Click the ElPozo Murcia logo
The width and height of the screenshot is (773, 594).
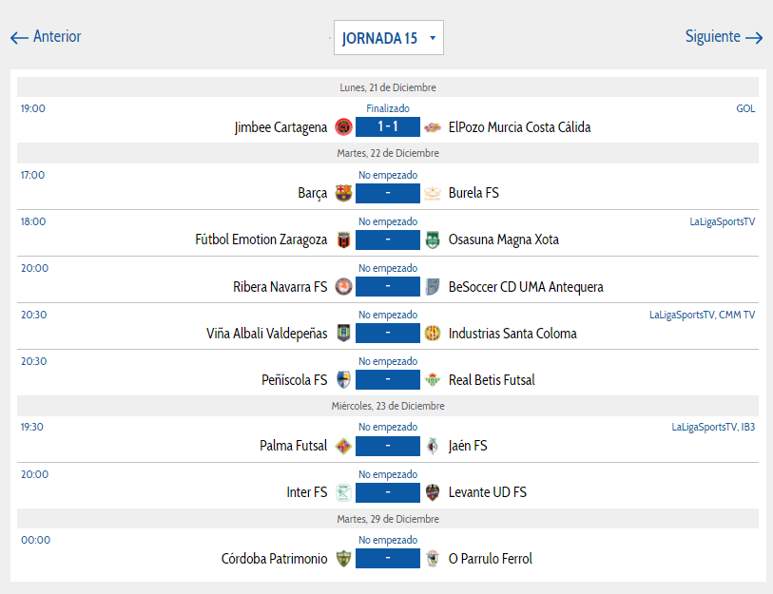[433, 127]
